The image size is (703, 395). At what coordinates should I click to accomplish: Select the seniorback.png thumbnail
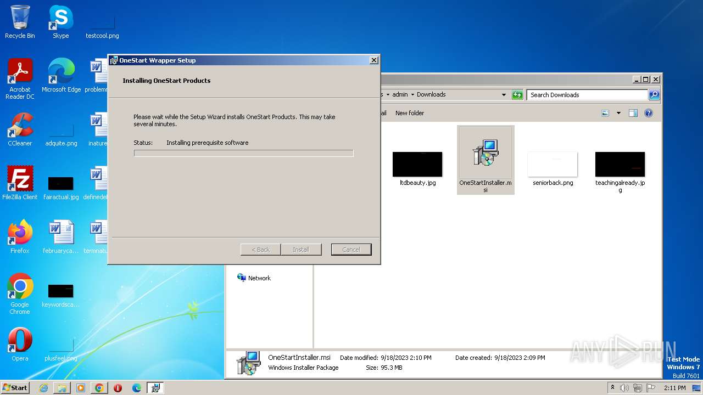point(553,169)
